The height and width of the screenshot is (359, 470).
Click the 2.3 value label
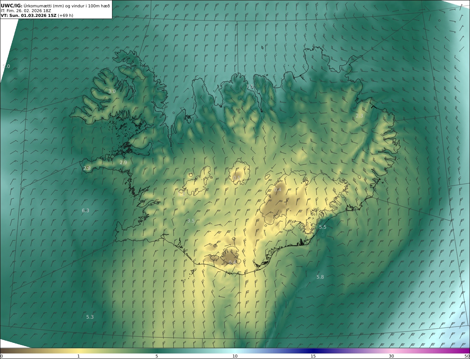359,116
